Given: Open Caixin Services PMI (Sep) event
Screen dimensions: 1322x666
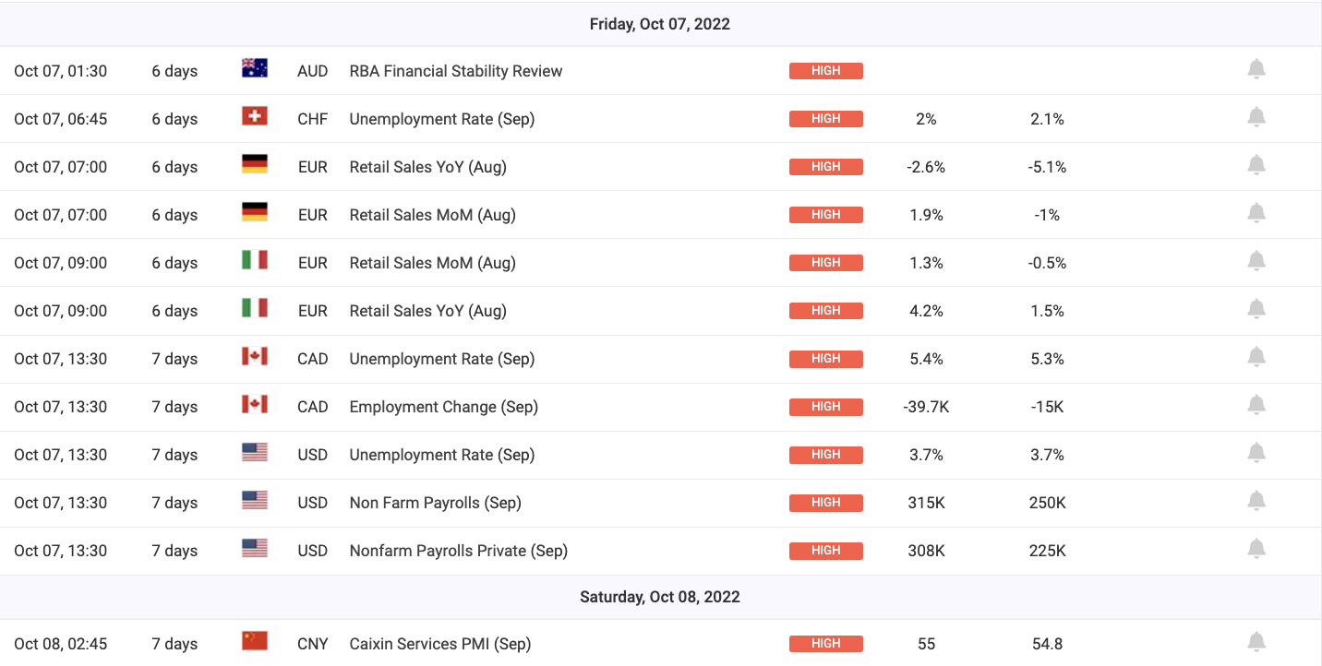Looking at the screenshot, I should pos(439,644).
